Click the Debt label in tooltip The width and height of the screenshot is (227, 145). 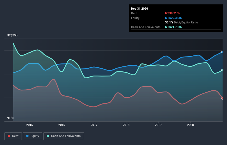pyautogui.click(x=134, y=13)
